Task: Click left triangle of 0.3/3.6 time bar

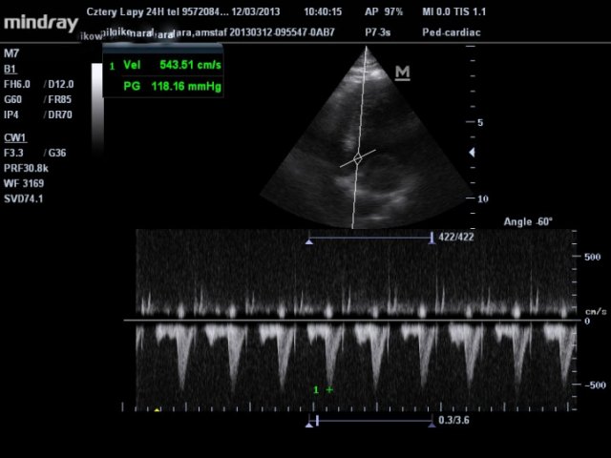Action: click(309, 423)
